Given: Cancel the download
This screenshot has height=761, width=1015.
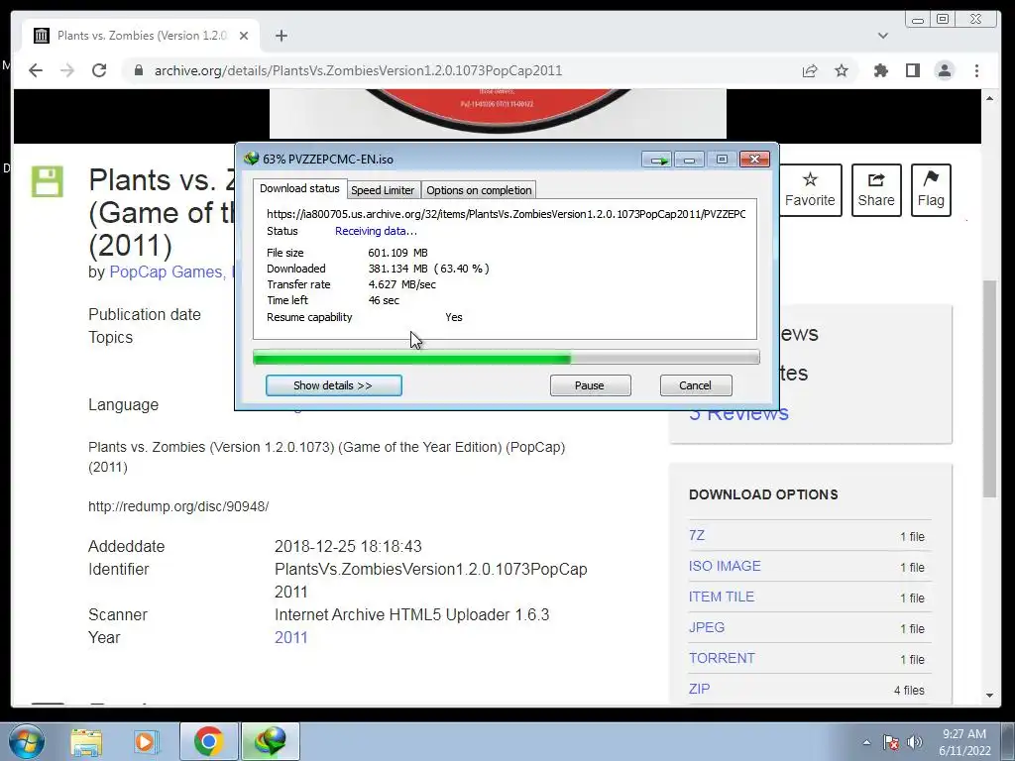Looking at the screenshot, I should click(696, 385).
